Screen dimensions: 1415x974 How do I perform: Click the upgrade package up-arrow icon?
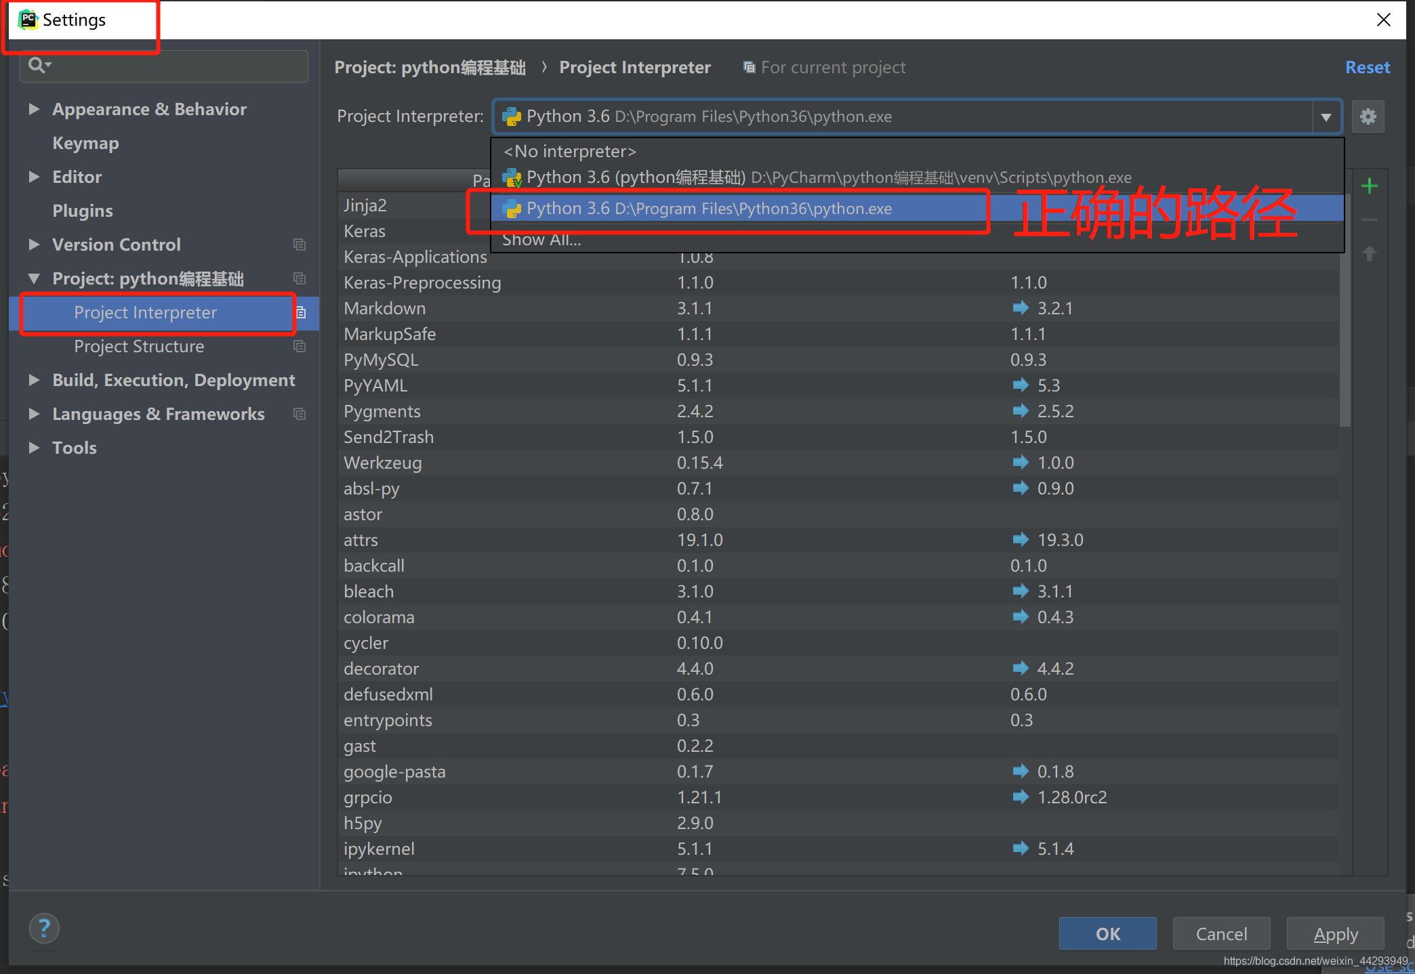click(x=1369, y=253)
